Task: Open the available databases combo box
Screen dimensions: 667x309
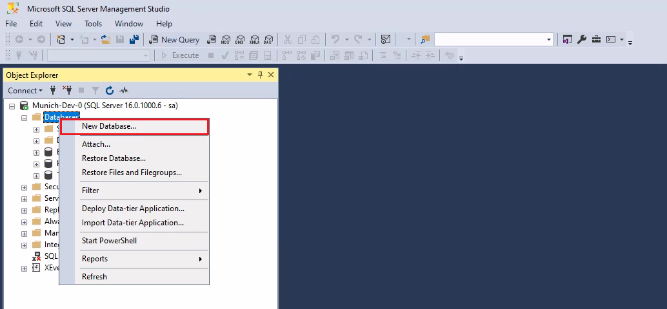Action: click(99, 55)
